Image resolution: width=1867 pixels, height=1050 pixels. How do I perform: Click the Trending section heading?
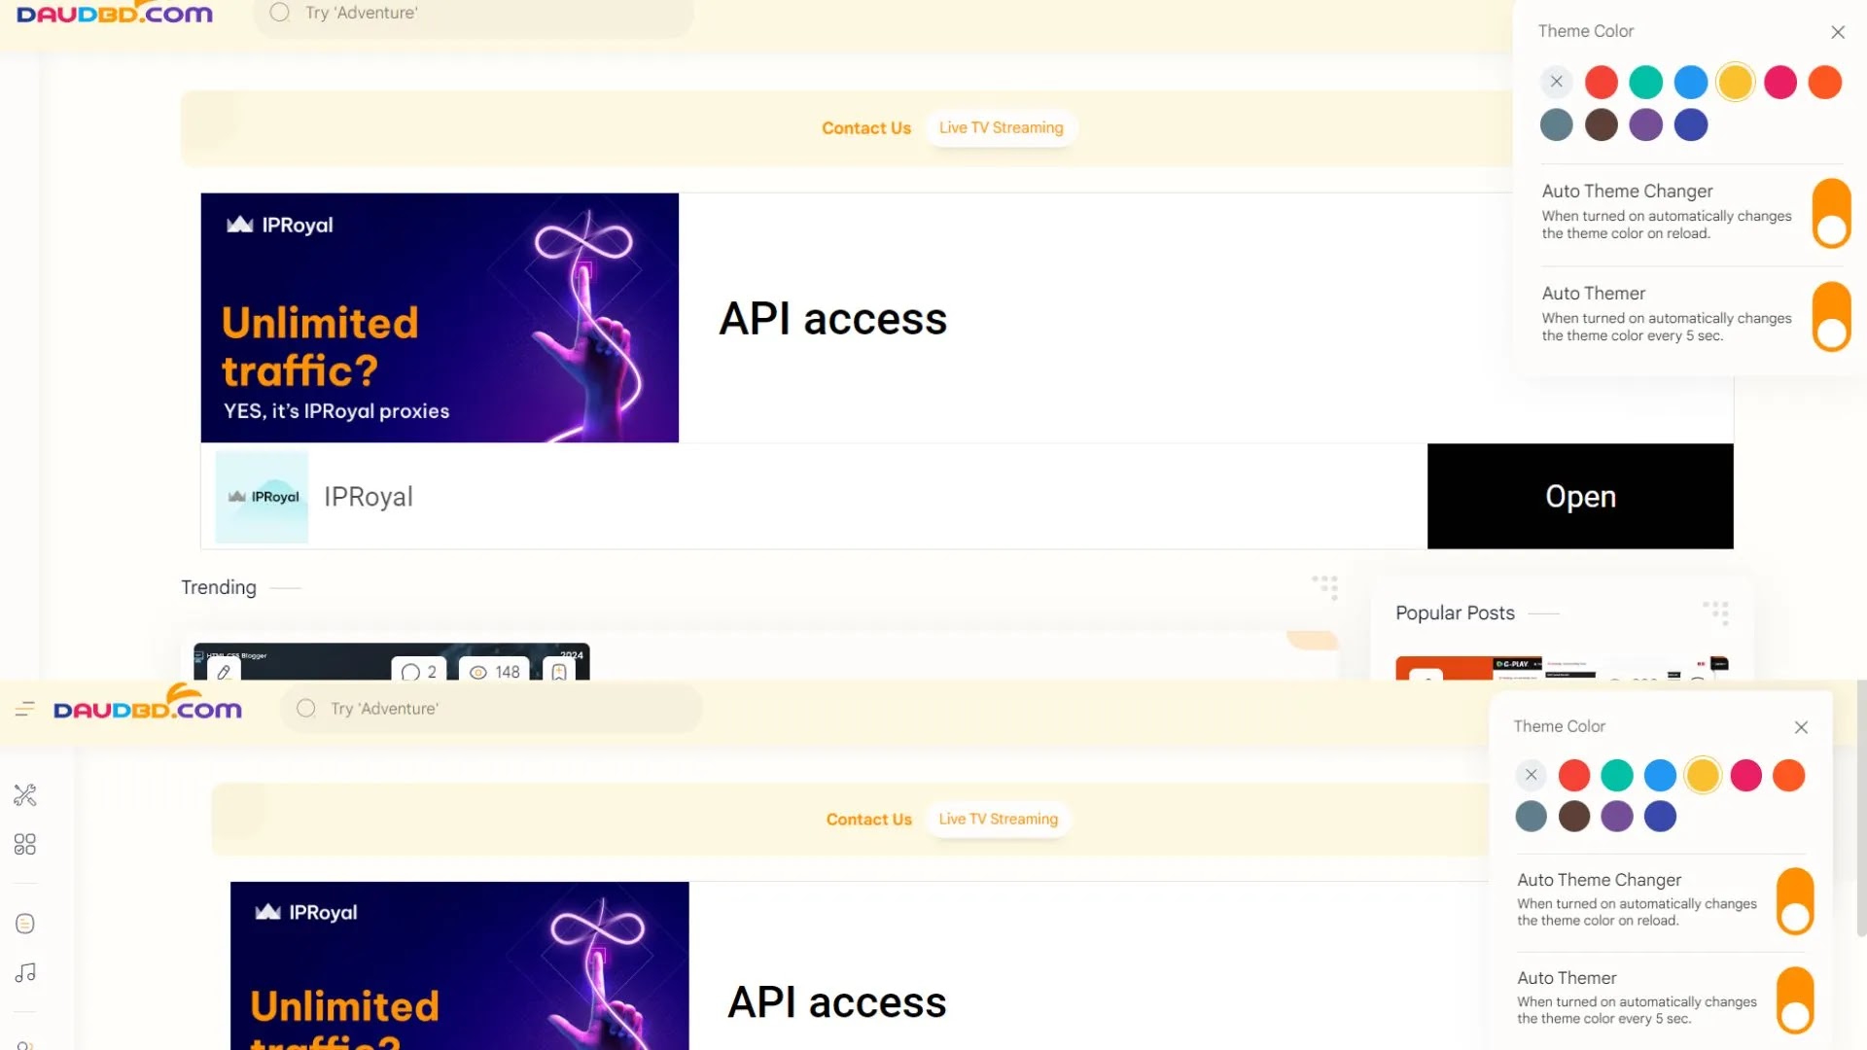(x=219, y=587)
